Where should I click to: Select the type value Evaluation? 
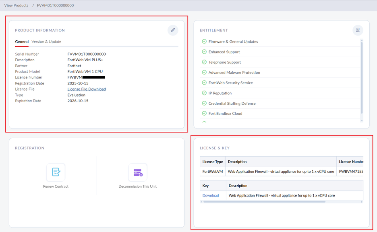point(76,95)
